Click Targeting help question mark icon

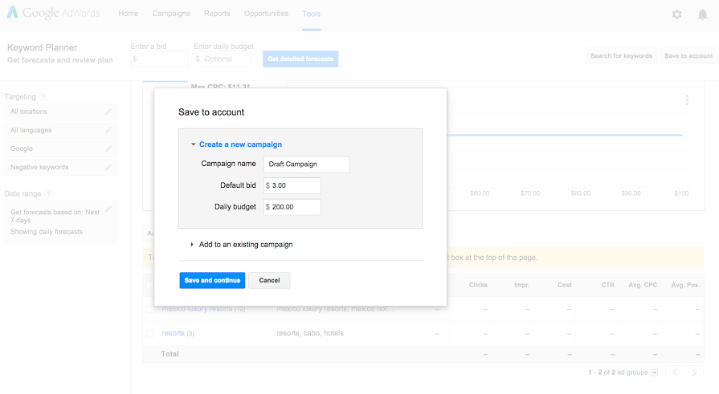(x=43, y=97)
